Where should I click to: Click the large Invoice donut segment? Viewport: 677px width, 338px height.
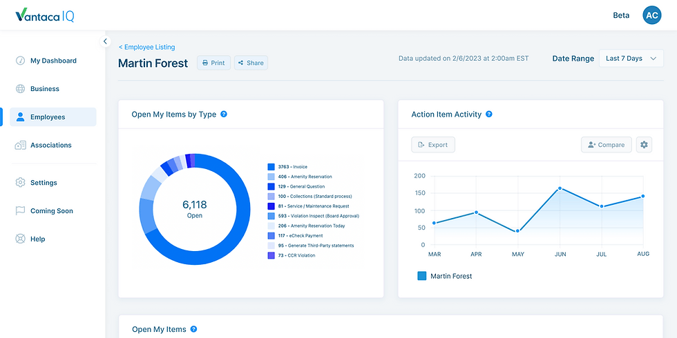(242, 224)
